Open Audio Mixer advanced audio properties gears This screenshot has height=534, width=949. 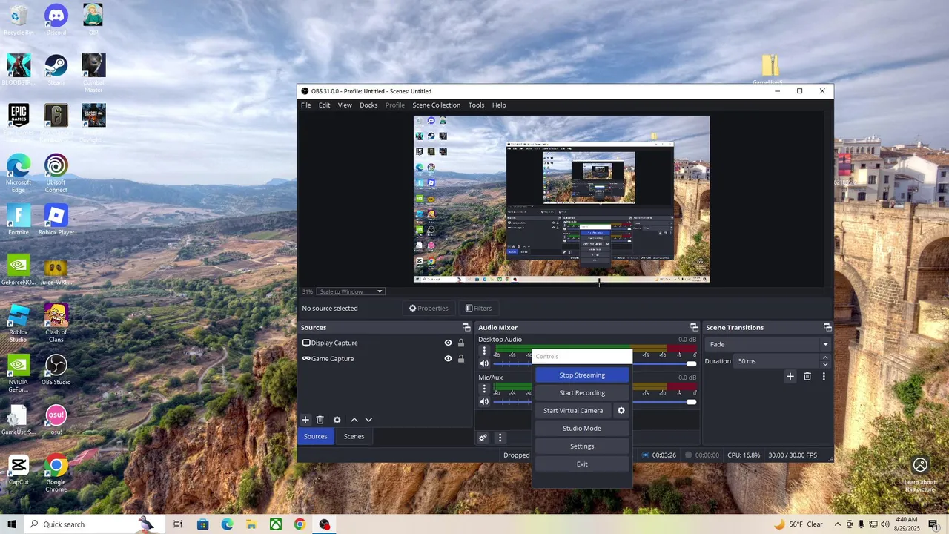point(483,438)
